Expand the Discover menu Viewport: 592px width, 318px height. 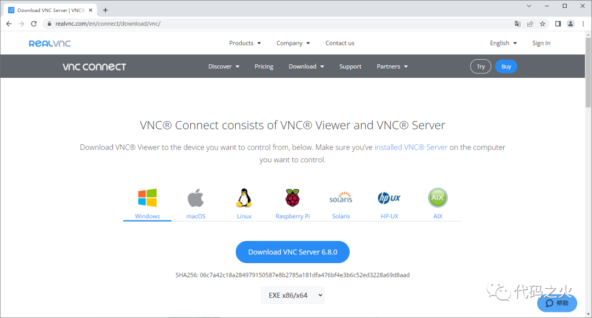click(224, 66)
